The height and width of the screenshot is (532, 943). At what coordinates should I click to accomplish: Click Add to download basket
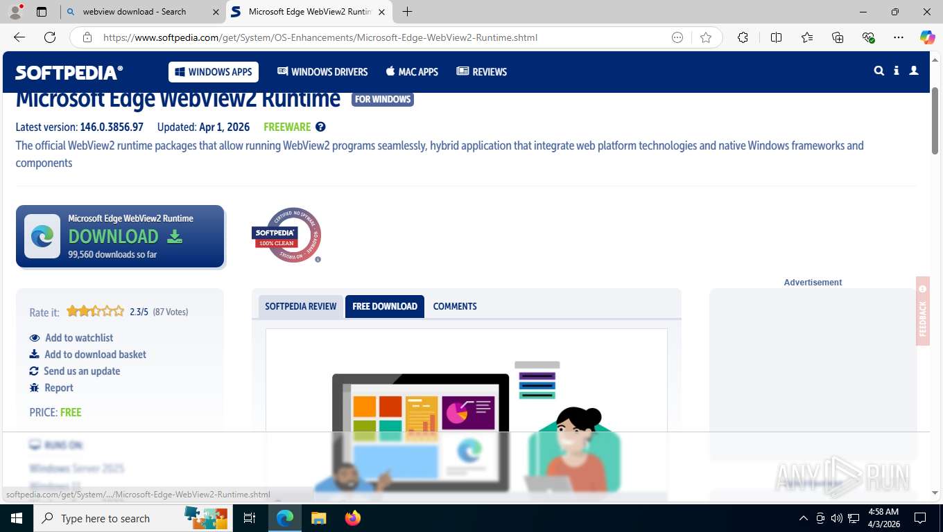[x=88, y=355]
